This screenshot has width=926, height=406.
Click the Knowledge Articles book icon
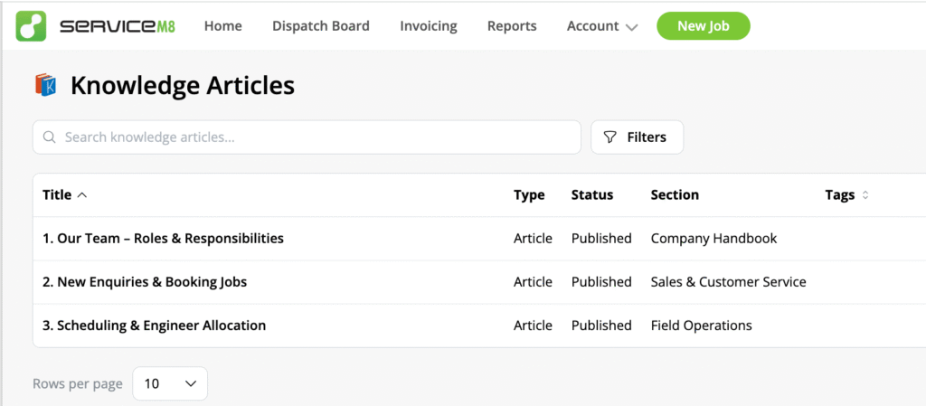pyautogui.click(x=46, y=85)
